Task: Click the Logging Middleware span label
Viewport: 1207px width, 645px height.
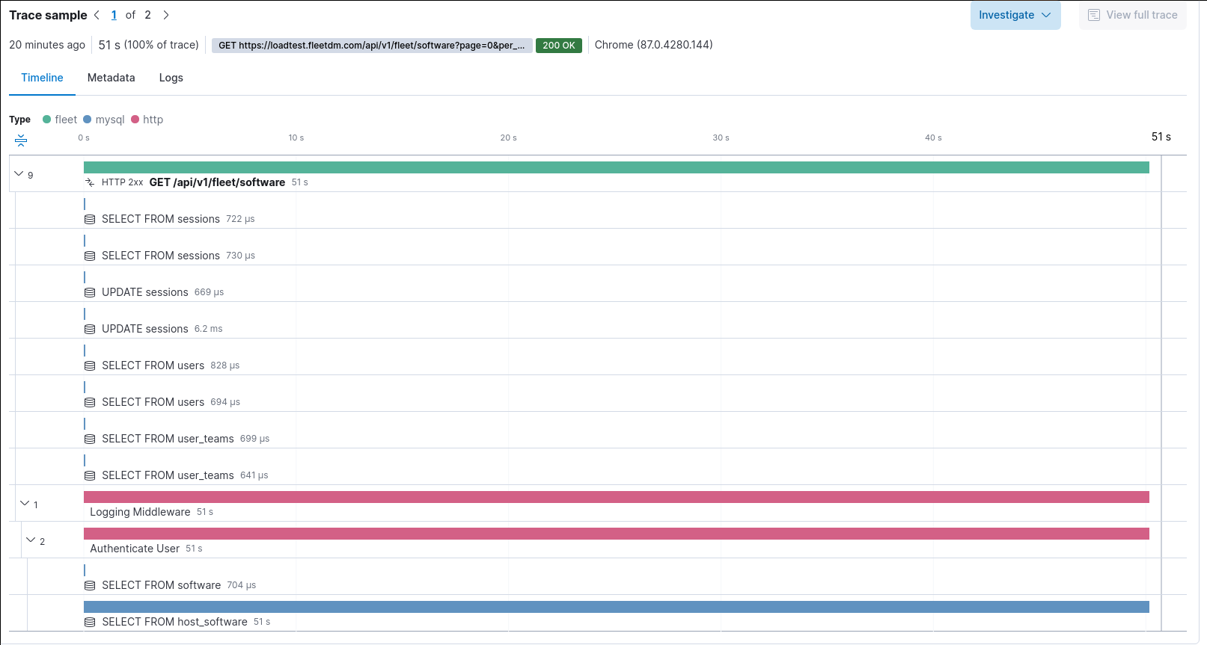Action: tap(140, 512)
